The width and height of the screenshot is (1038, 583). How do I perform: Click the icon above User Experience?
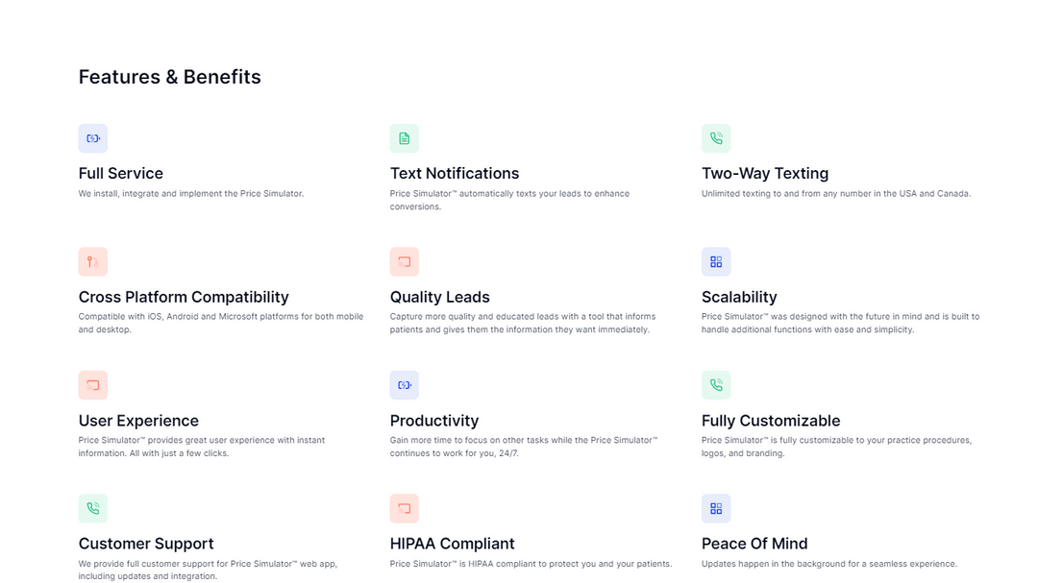click(93, 385)
